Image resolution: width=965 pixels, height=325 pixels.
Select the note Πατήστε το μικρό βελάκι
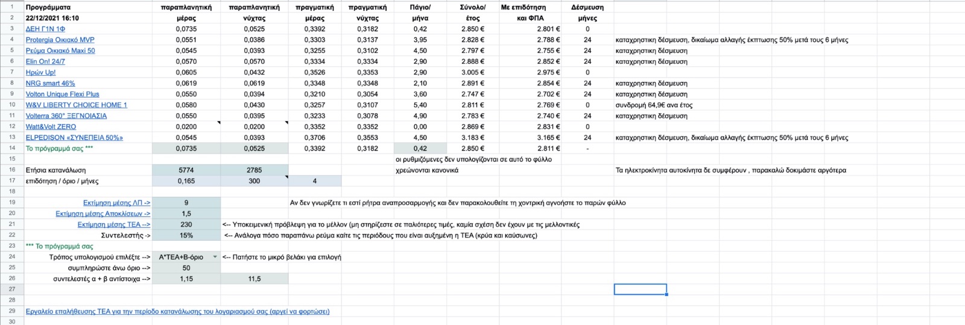point(282,257)
